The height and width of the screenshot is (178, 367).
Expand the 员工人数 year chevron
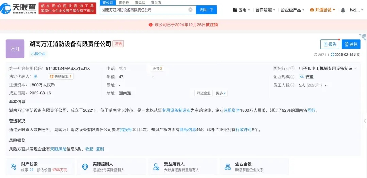[325, 85]
